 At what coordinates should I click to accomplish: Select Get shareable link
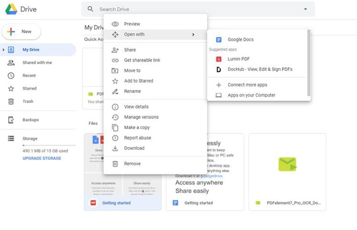tap(155, 60)
